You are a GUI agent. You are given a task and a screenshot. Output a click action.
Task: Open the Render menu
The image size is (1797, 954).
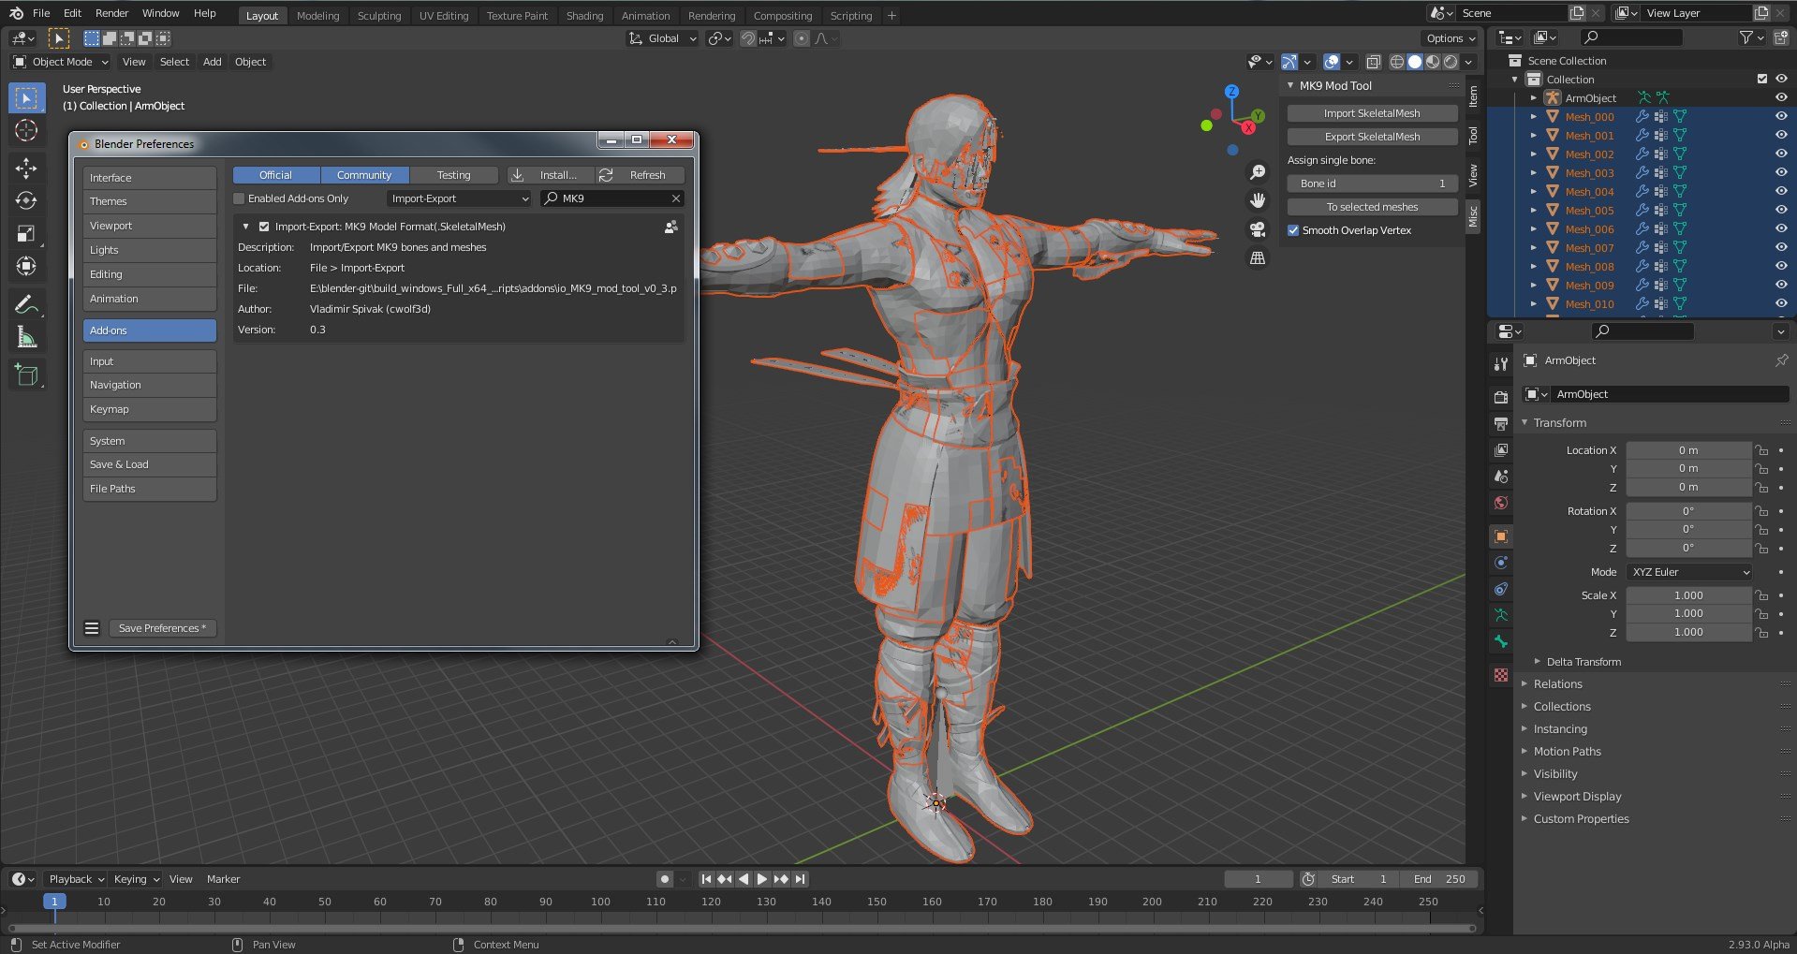pyautogui.click(x=111, y=13)
